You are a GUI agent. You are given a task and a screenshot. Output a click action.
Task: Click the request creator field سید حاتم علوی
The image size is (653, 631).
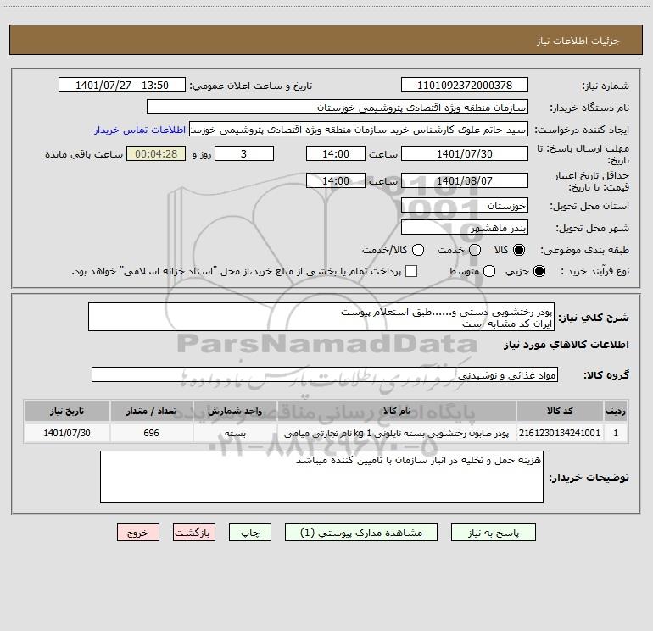[x=359, y=129]
